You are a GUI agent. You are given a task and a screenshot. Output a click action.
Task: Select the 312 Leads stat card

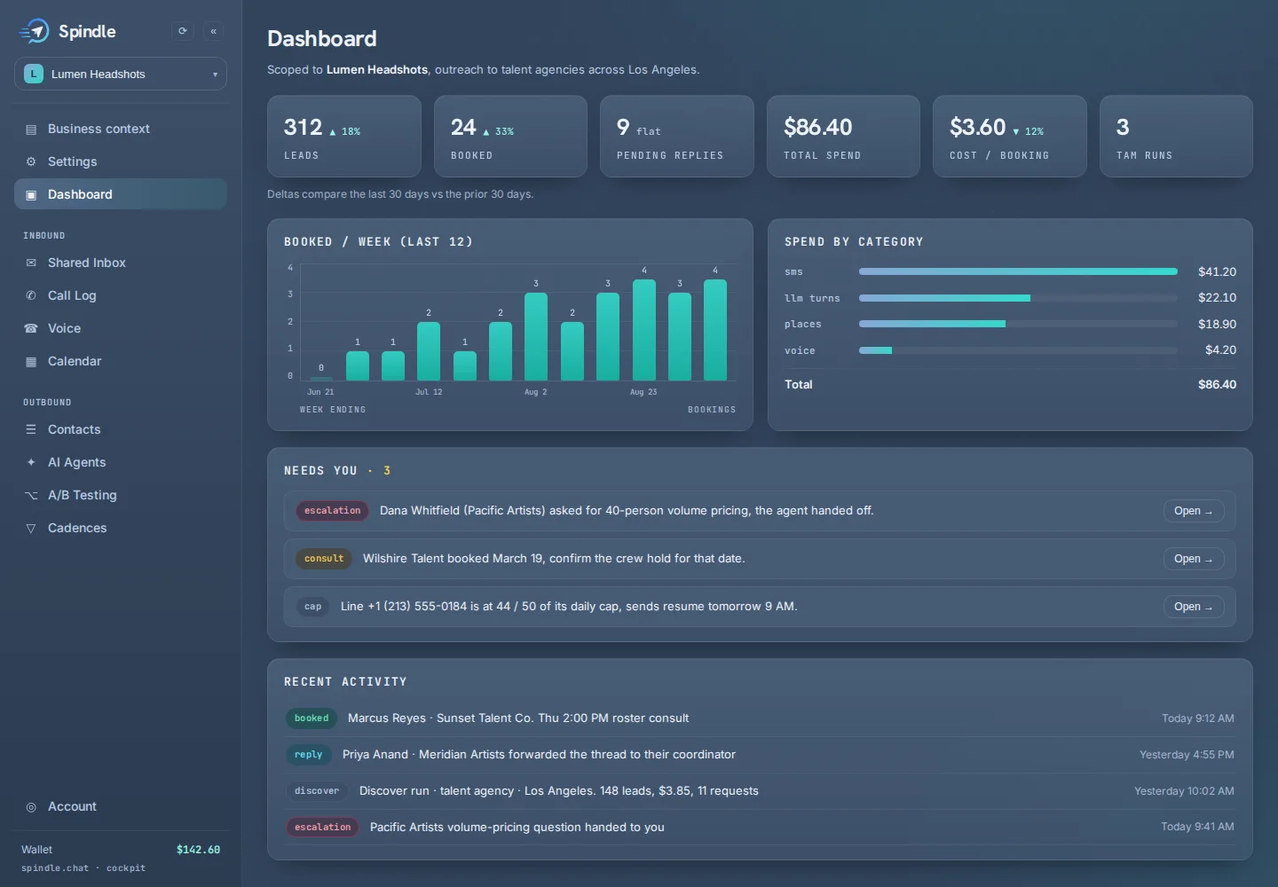pos(344,137)
